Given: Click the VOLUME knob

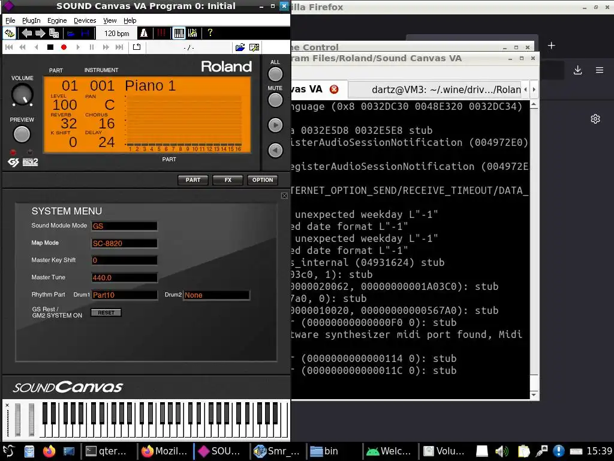Looking at the screenshot, I should pos(22,94).
